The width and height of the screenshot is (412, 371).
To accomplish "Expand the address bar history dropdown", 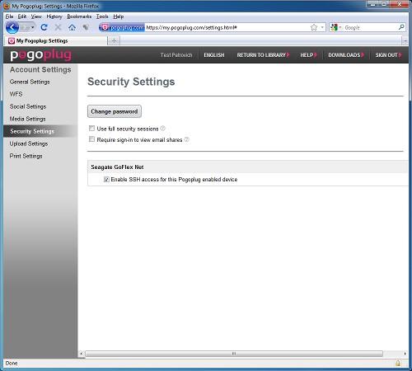I will 322,27.
